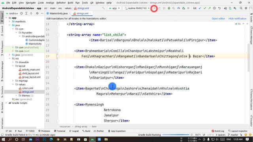Switch to MainActivity.java tab
This screenshot has width=253, height=142.
59,13
